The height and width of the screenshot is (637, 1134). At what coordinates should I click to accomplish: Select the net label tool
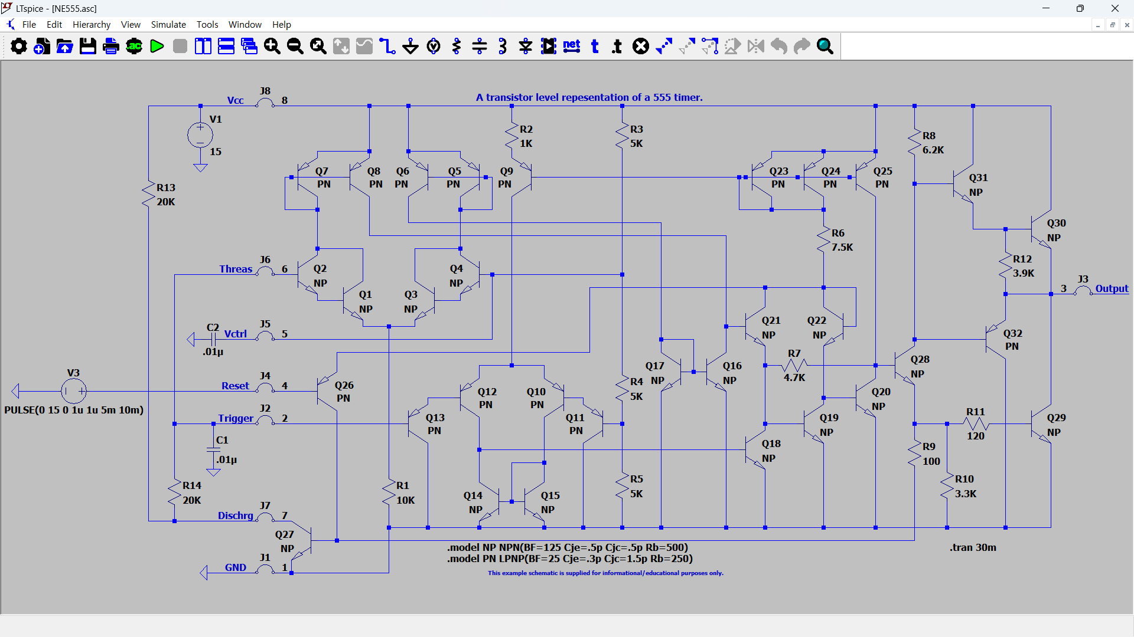572,46
